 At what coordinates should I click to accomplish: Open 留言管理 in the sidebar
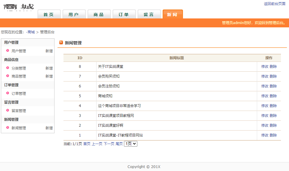coord(18,111)
